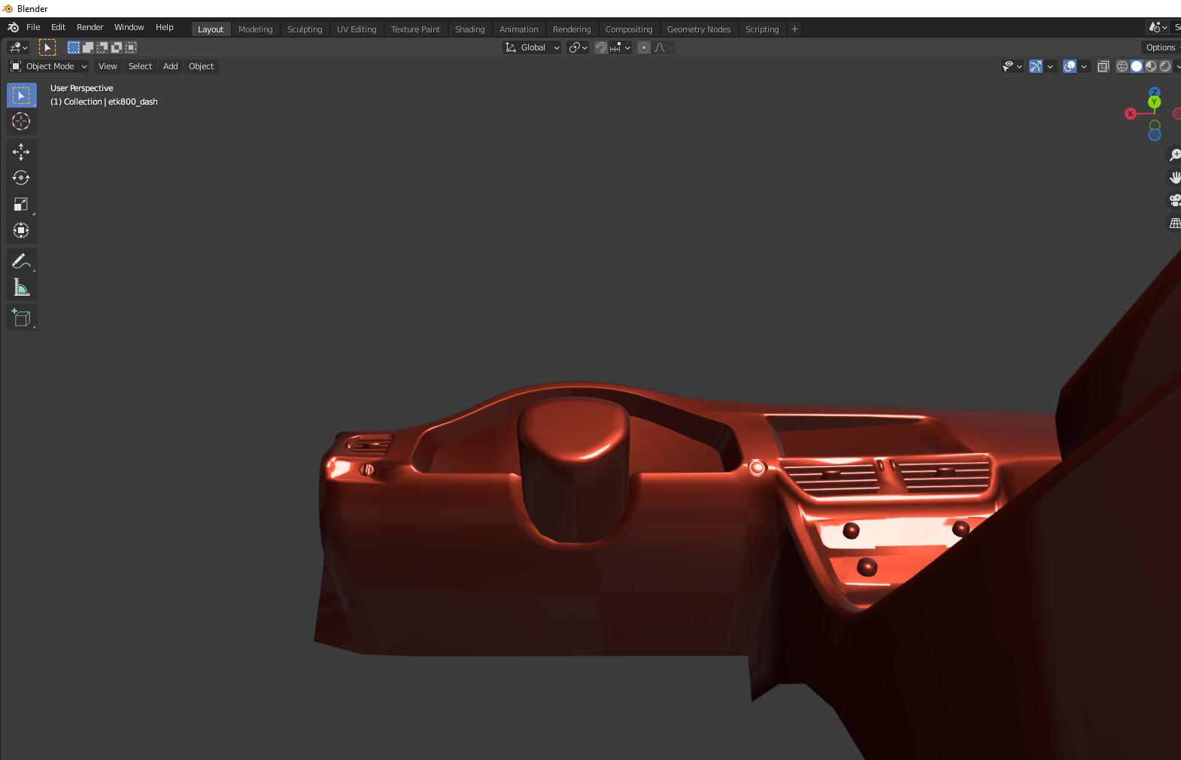
Task: Switch to Solid viewport shading
Action: coord(1137,66)
